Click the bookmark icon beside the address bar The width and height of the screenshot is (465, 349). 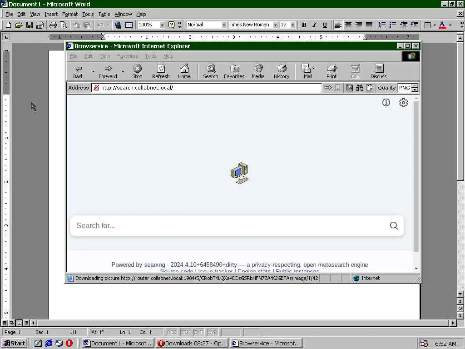click(338, 88)
